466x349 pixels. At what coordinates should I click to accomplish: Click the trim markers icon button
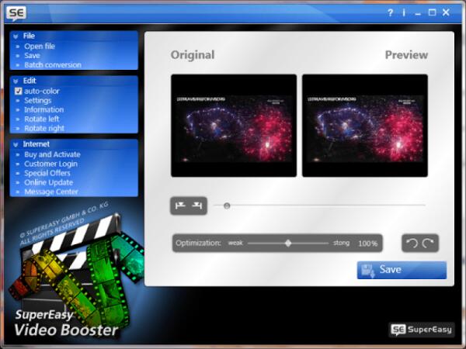pyautogui.click(x=189, y=206)
